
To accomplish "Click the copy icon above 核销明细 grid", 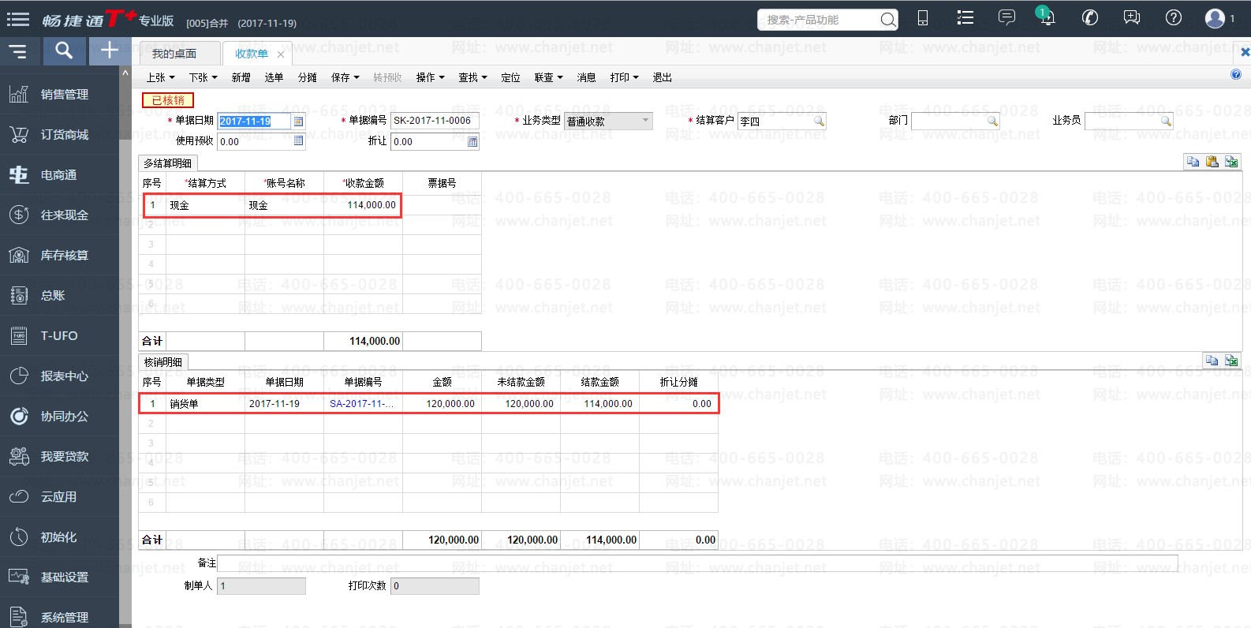I will 1212,361.
